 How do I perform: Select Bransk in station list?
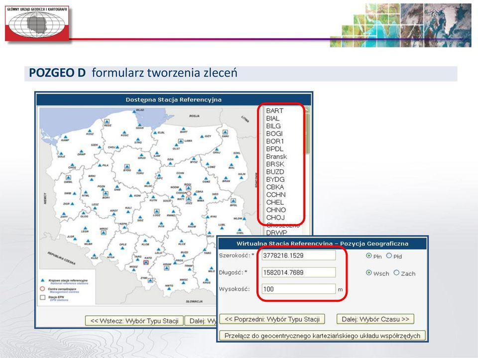(276, 156)
